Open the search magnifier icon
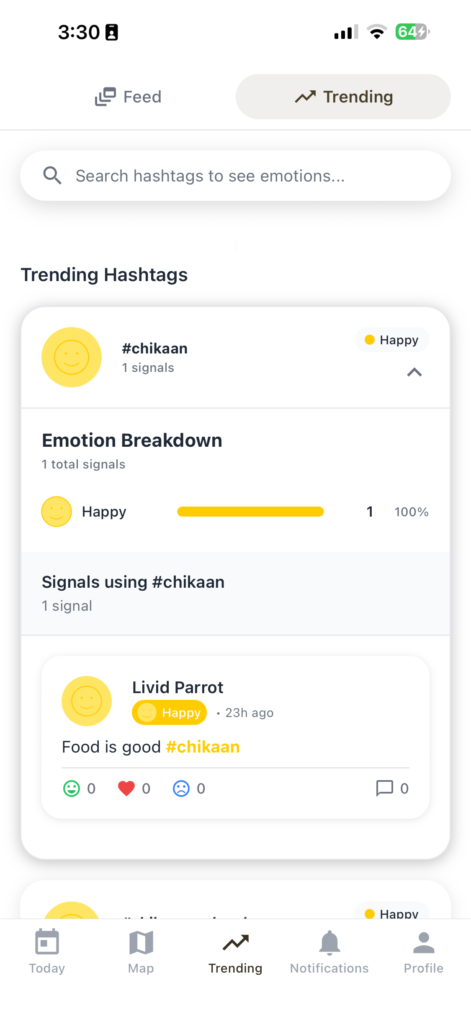The image size is (471, 1019). tap(52, 176)
